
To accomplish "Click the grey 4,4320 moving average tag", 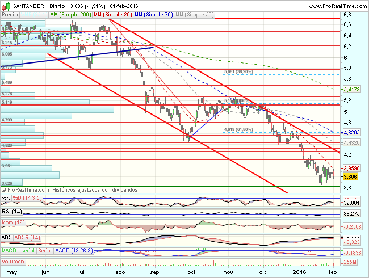I will [x=351, y=143].
